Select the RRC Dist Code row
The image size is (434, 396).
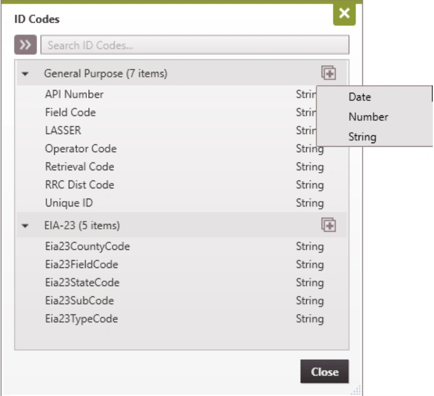(x=79, y=185)
